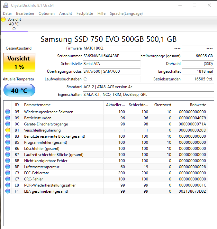The height and width of the screenshot is (229, 217).
Task: Click yellow status icon for B1 Verschleißregulierung
Action: click(8, 130)
